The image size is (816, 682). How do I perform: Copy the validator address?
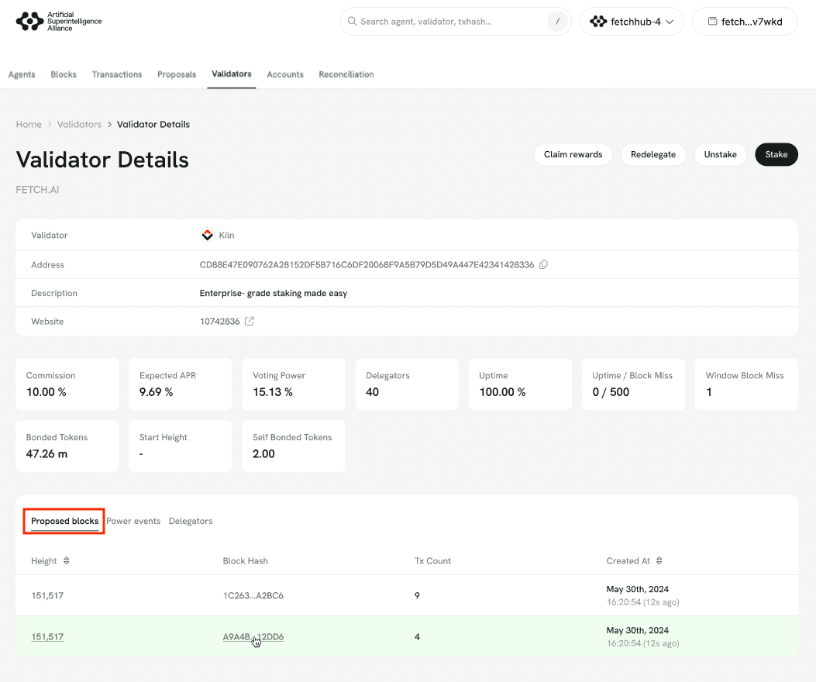(x=543, y=265)
